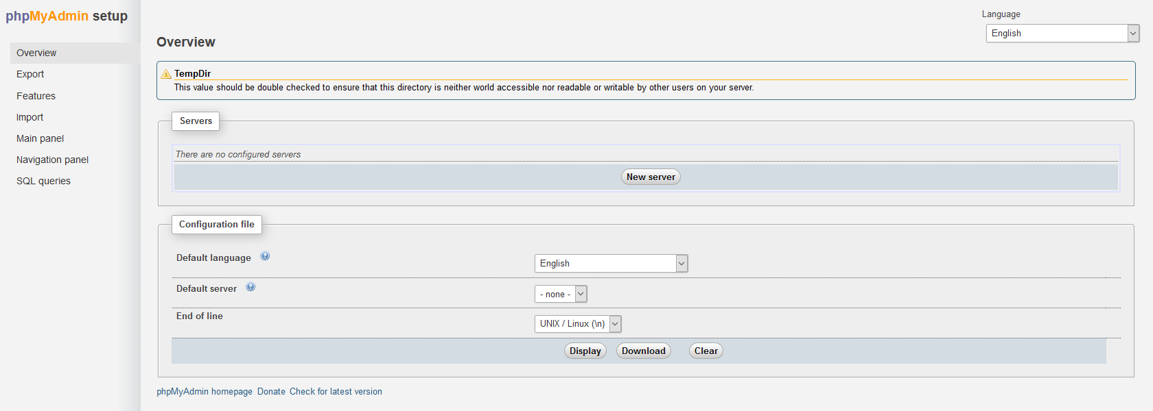Open the phpMyAdmin homepage link
This screenshot has height=411, width=1153.
pos(205,392)
